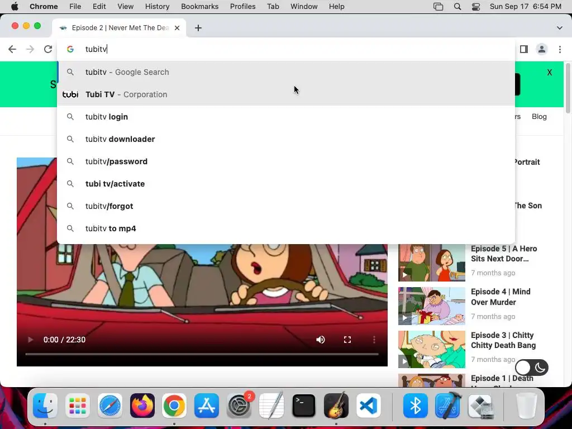572x429 pixels.
Task: Open Trash from the Dock
Action: [526, 406]
